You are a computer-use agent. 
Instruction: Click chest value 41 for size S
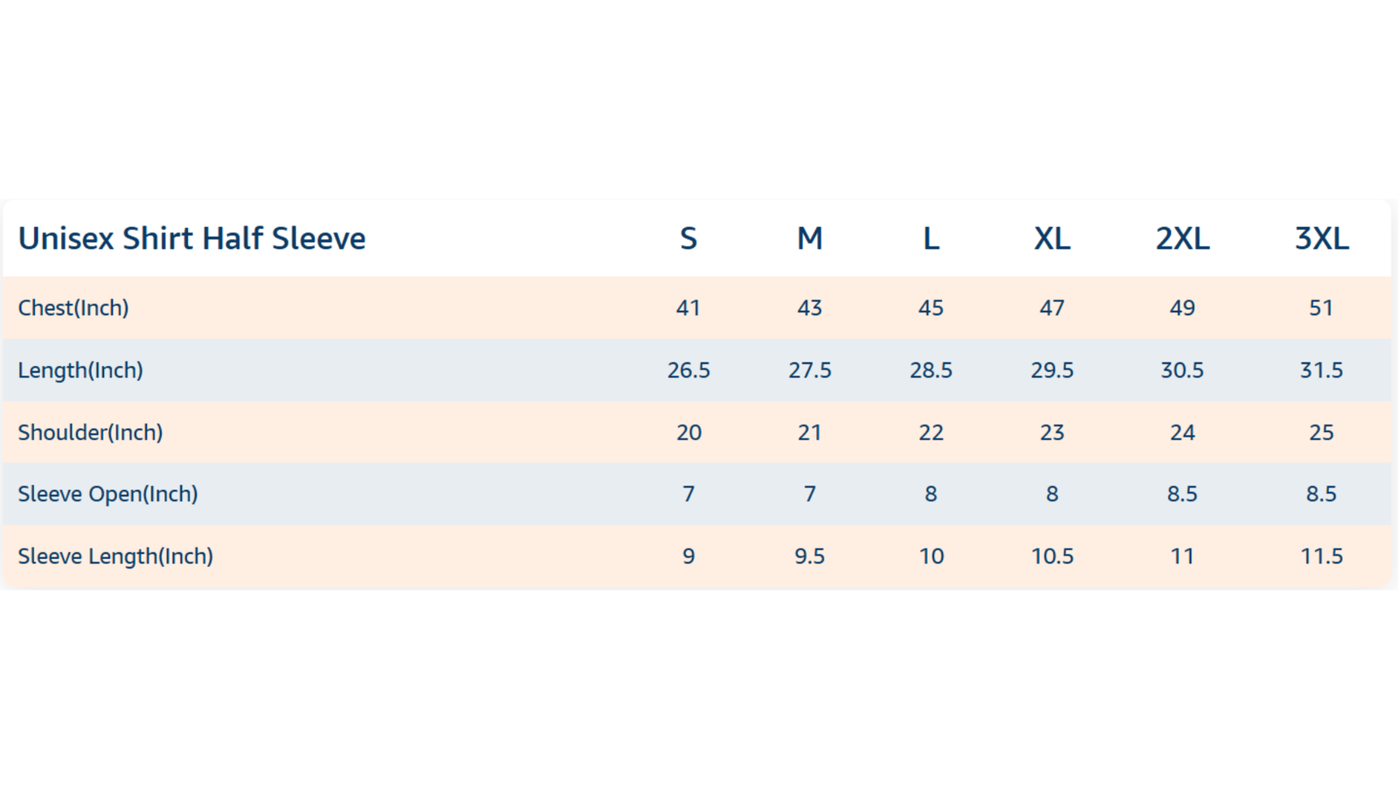pos(689,307)
